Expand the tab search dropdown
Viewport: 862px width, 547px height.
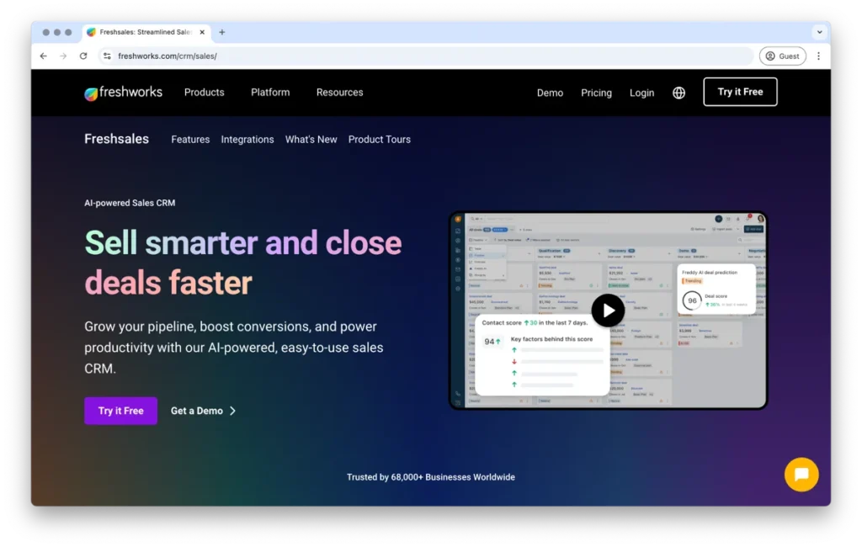point(819,33)
